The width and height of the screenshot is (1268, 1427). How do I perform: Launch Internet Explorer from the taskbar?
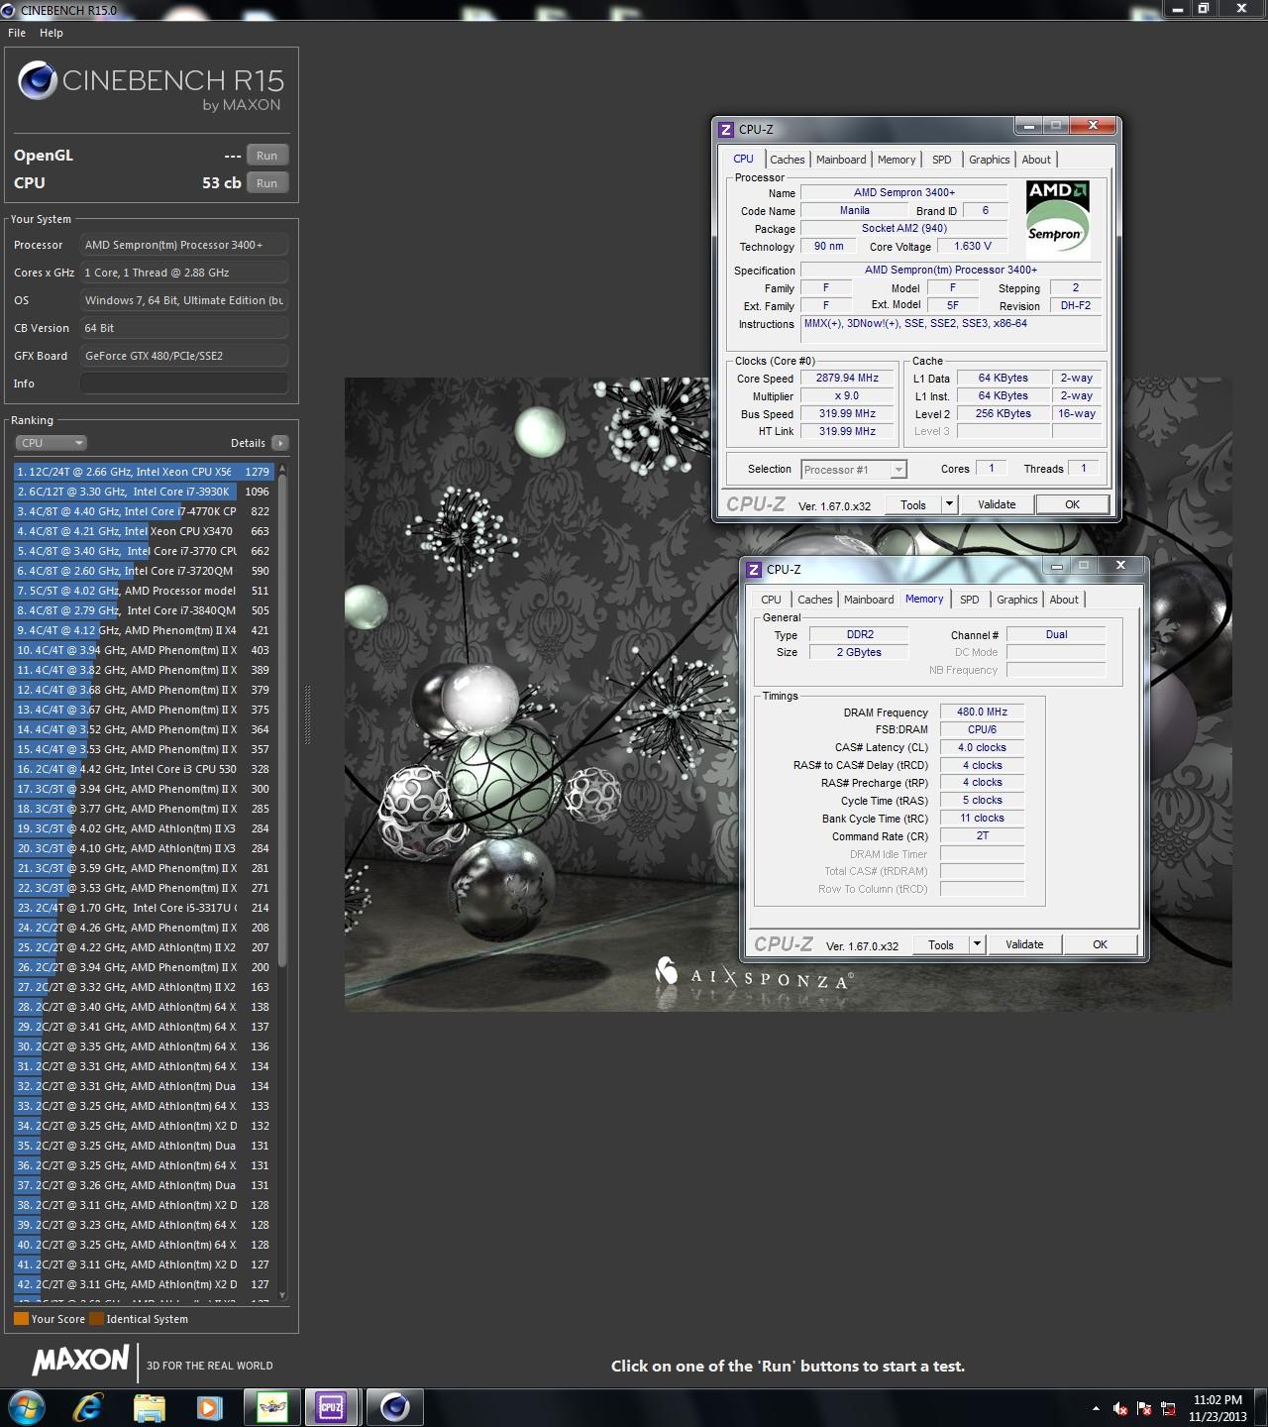click(88, 1407)
